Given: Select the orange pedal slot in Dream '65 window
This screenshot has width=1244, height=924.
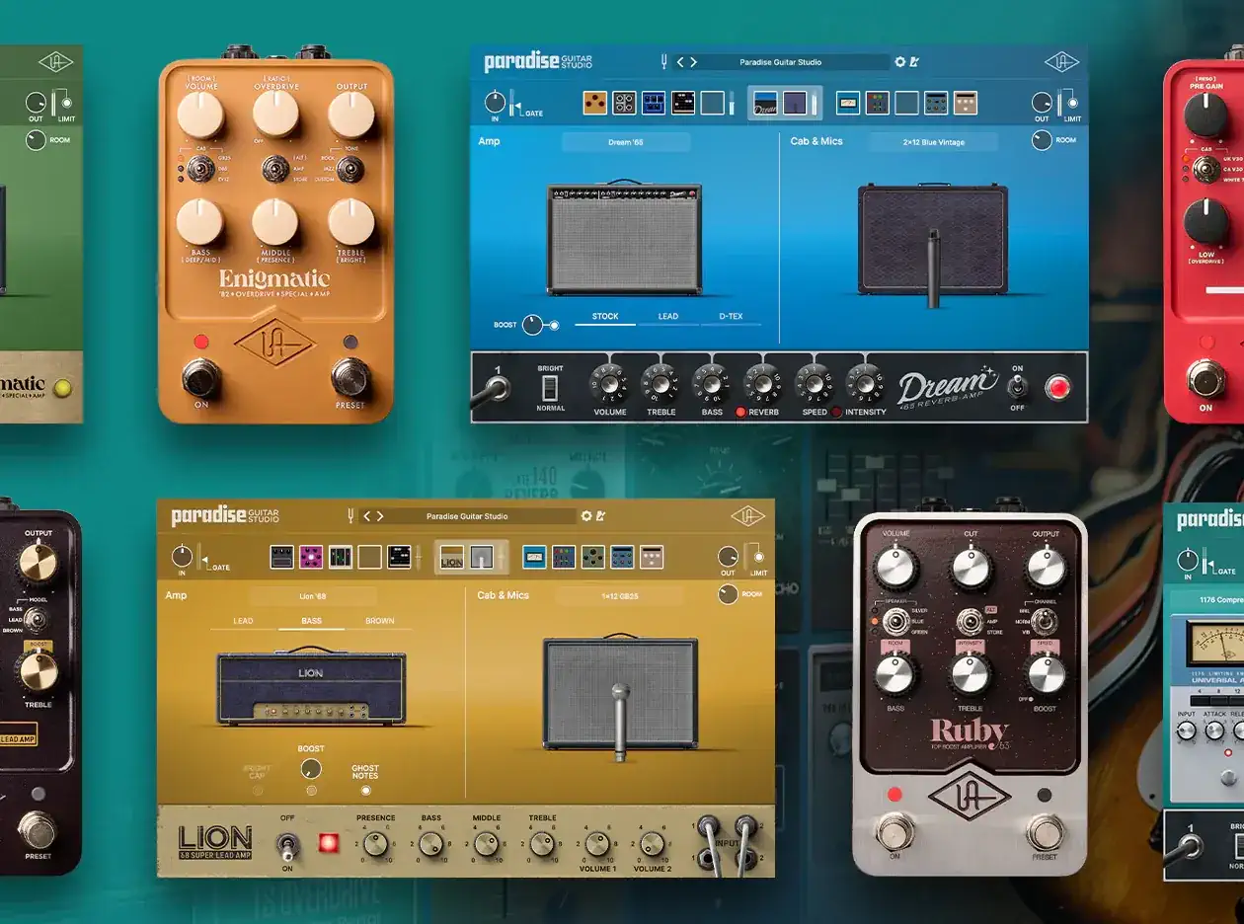Looking at the screenshot, I should (x=594, y=103).
